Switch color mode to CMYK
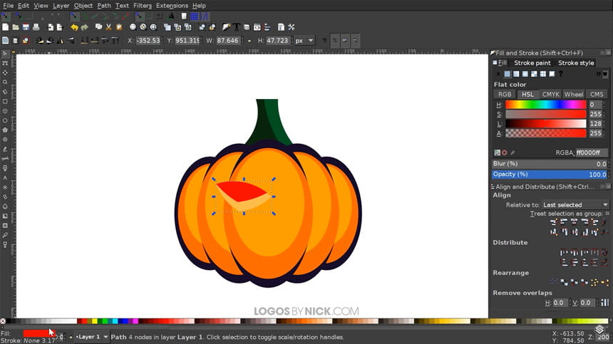The width and height of the screenshot is (613, 344). coord(550,95)
